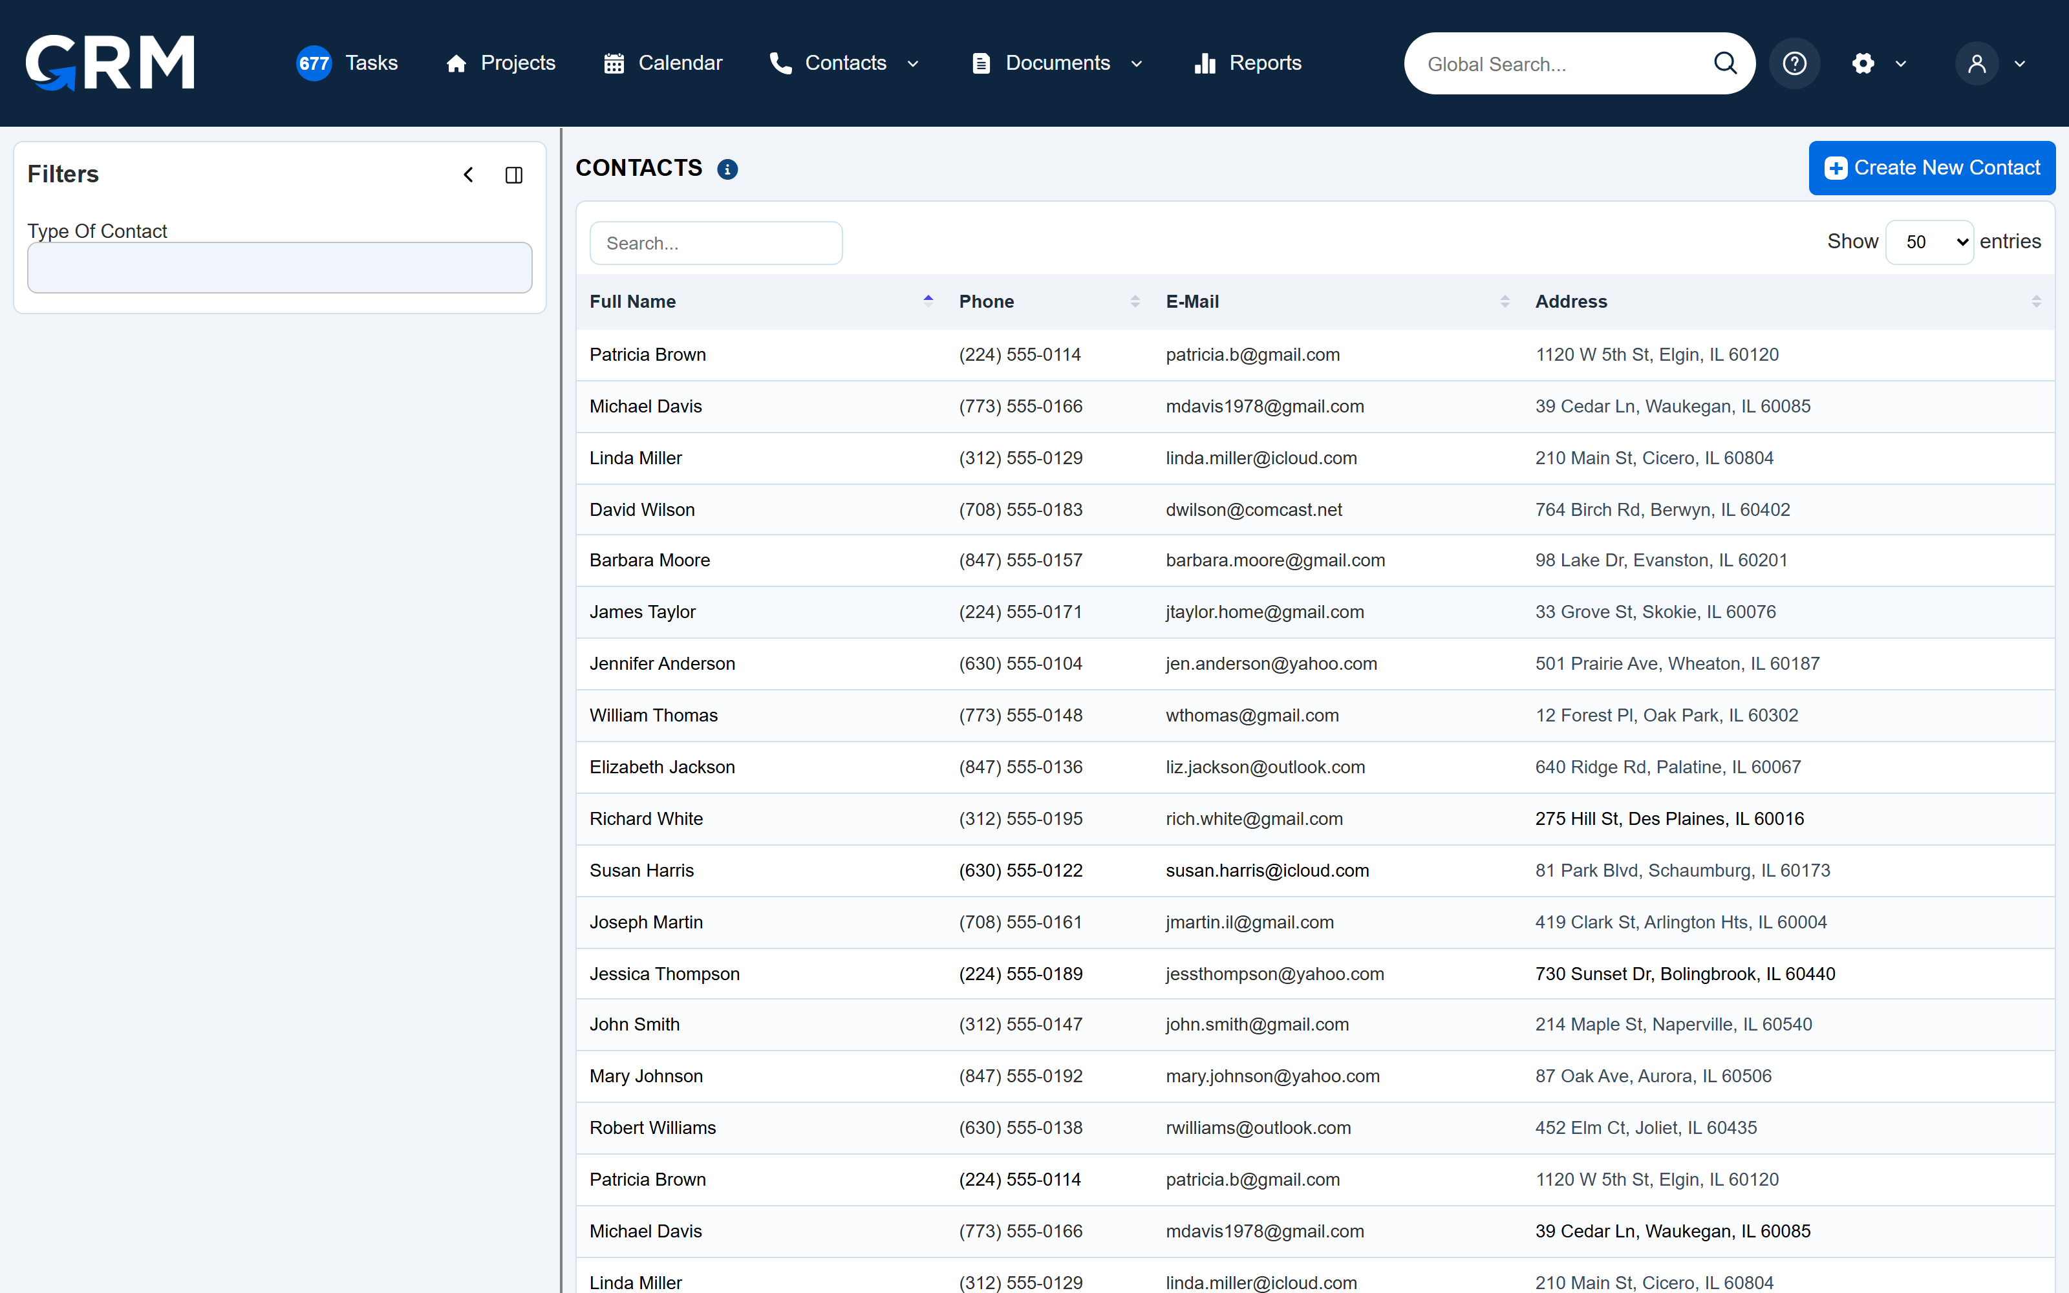Click the Calendar icon in navbar
This screenshot has height=1293, width=2069.
point(614,63)
